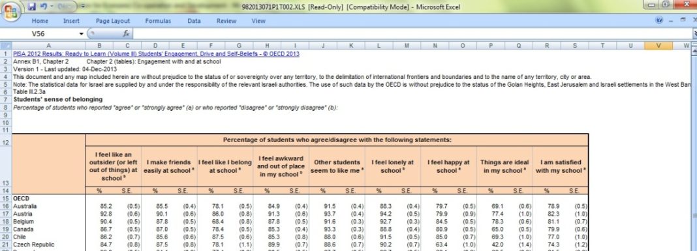Screen dimensions: 697x251
Task: Click the Save icon in Quick Access
Action: [x=31, y=7]
